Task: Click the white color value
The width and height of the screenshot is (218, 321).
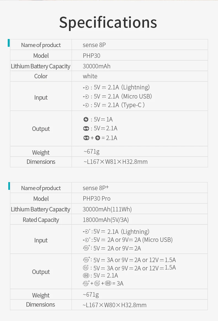Action: [x=90, y=76]
